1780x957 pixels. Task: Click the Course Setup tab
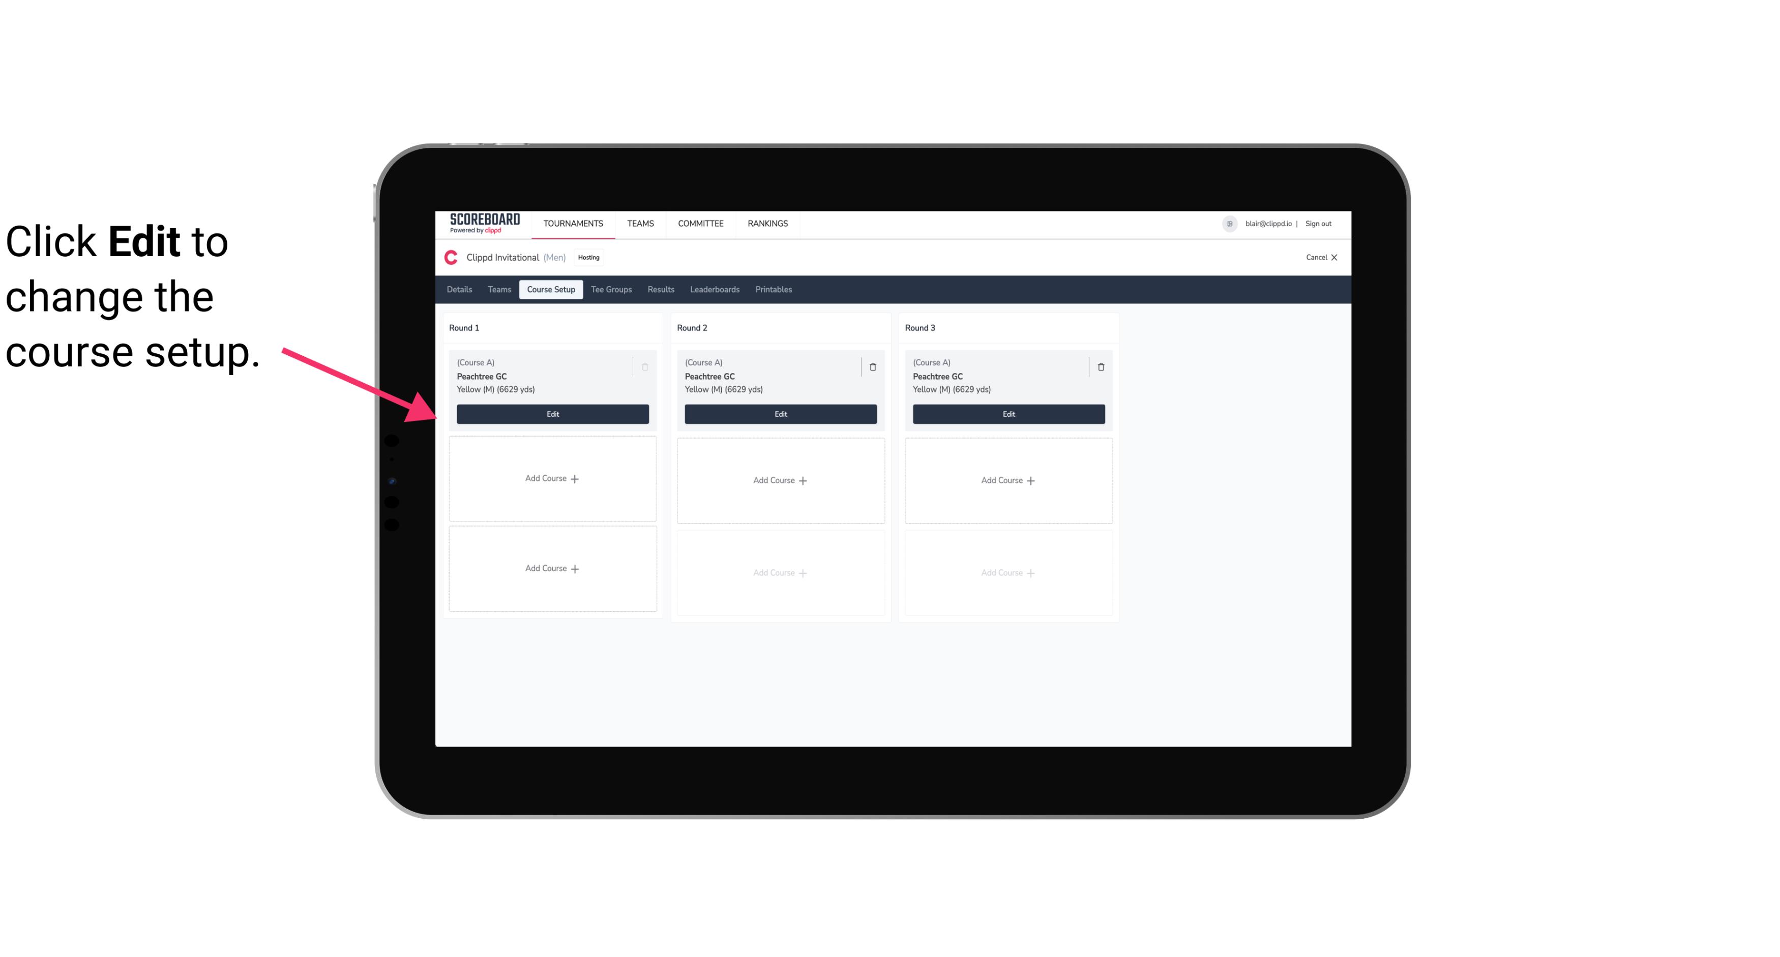click(549, 289)
